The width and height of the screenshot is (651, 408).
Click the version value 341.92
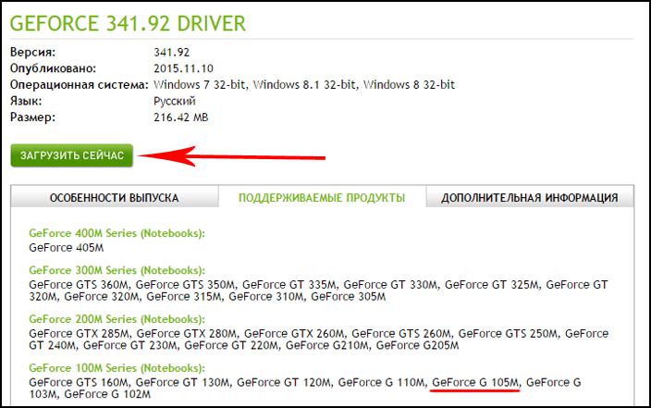pyautogui.click(x=171, y=53)
